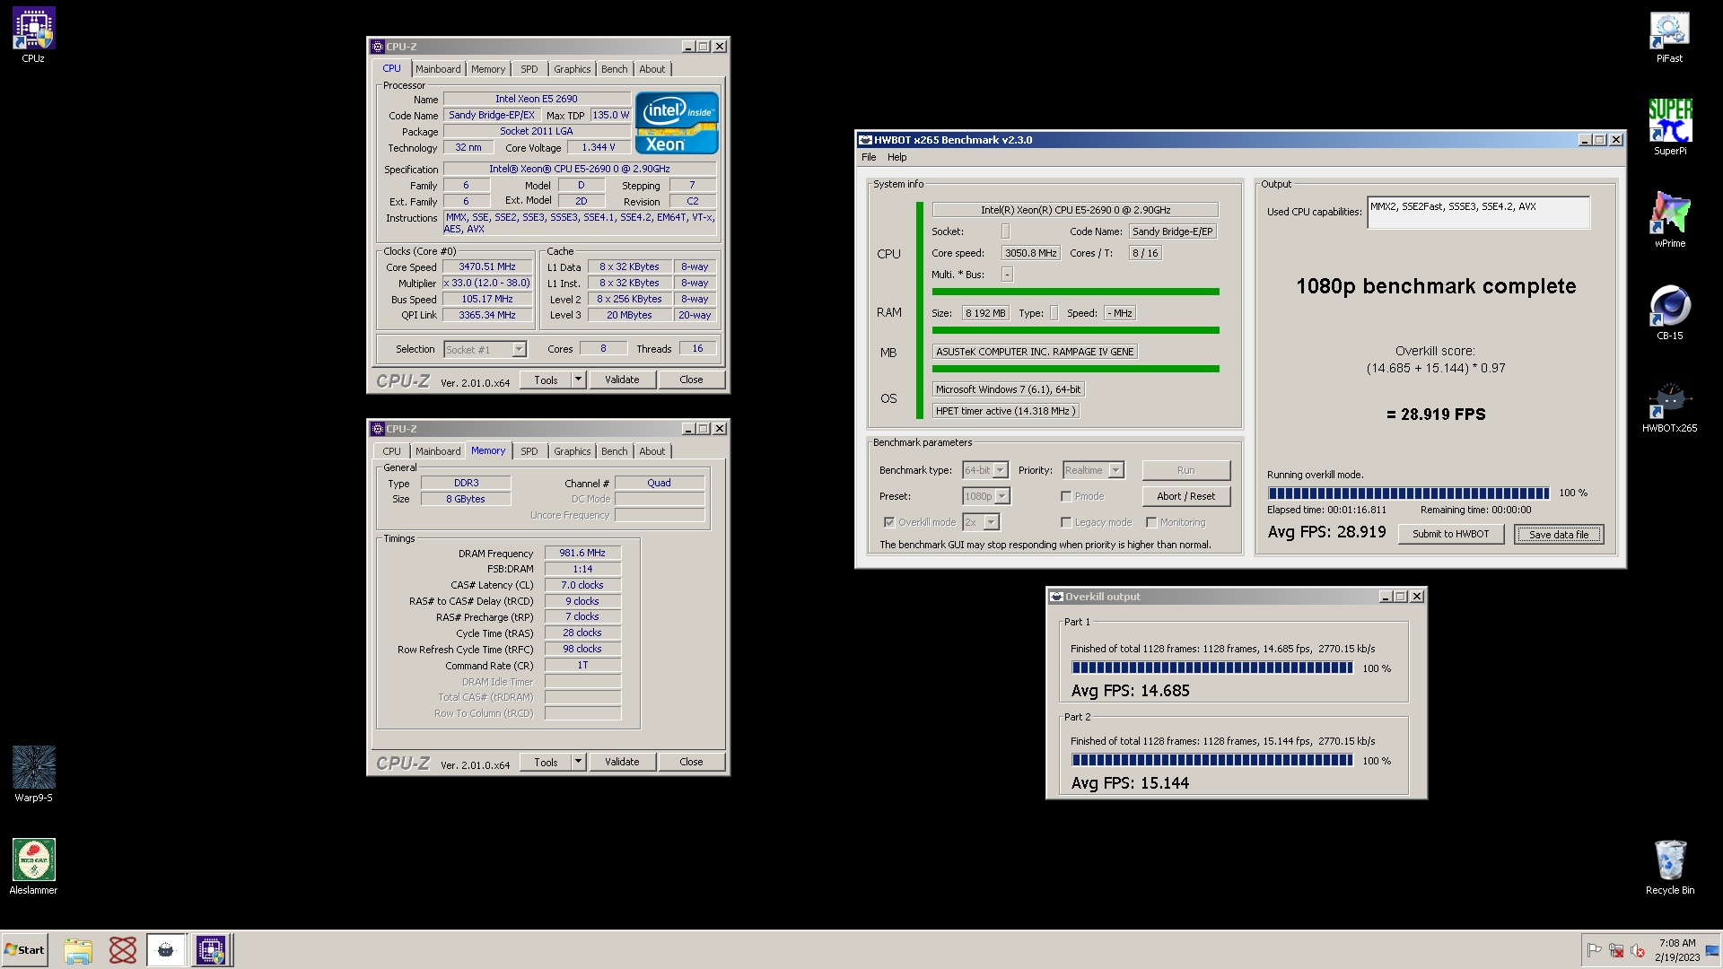Toggle the Monitoring checkbox
The width and height of the screenshot is (1723, 969).
pos(1150,522)
